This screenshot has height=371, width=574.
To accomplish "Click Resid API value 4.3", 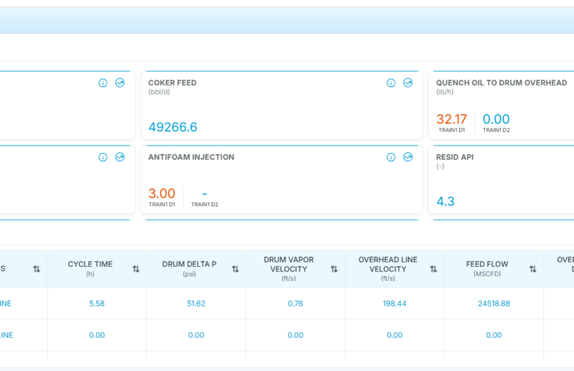I will [x=446, y=202].
